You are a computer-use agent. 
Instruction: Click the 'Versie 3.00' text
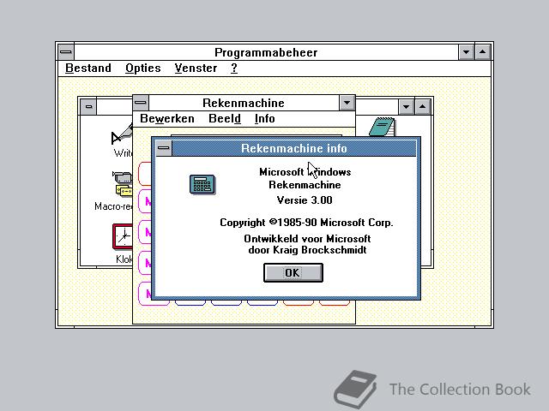pos(305,200)
